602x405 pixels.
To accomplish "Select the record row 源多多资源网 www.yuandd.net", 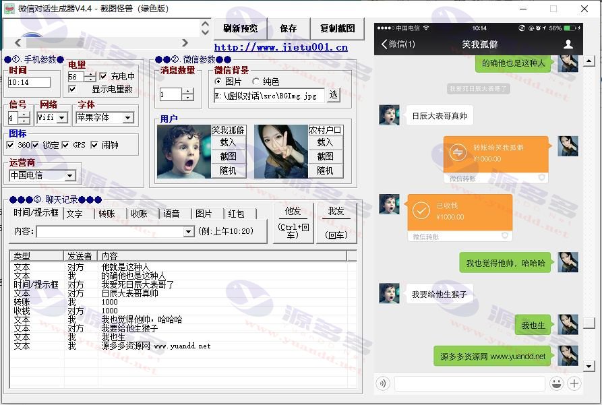I will click(x=183, y=346).
